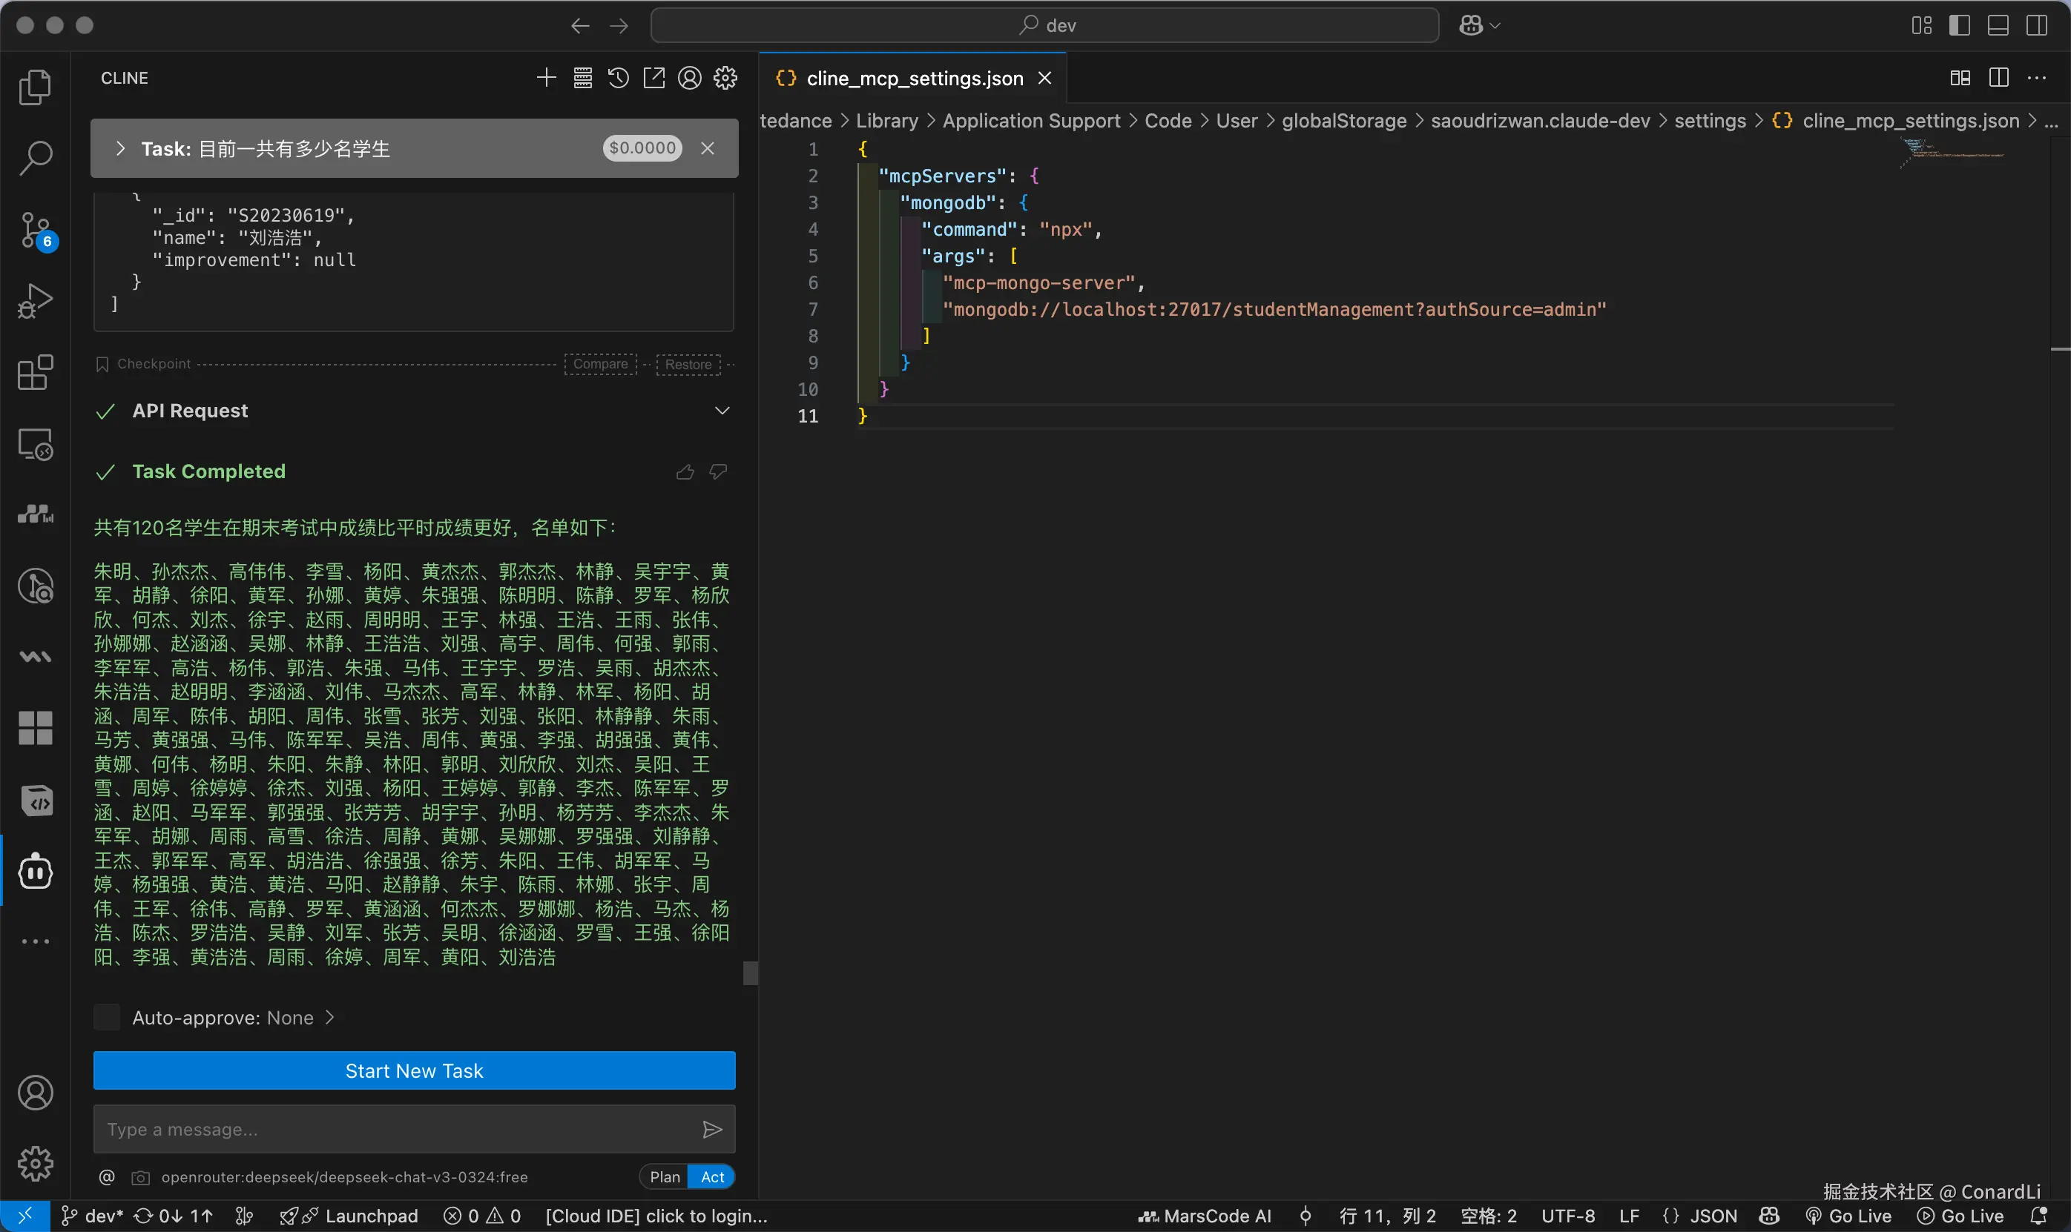
Task: Click the Restore checkpoint button
Action: click(688, 365)
